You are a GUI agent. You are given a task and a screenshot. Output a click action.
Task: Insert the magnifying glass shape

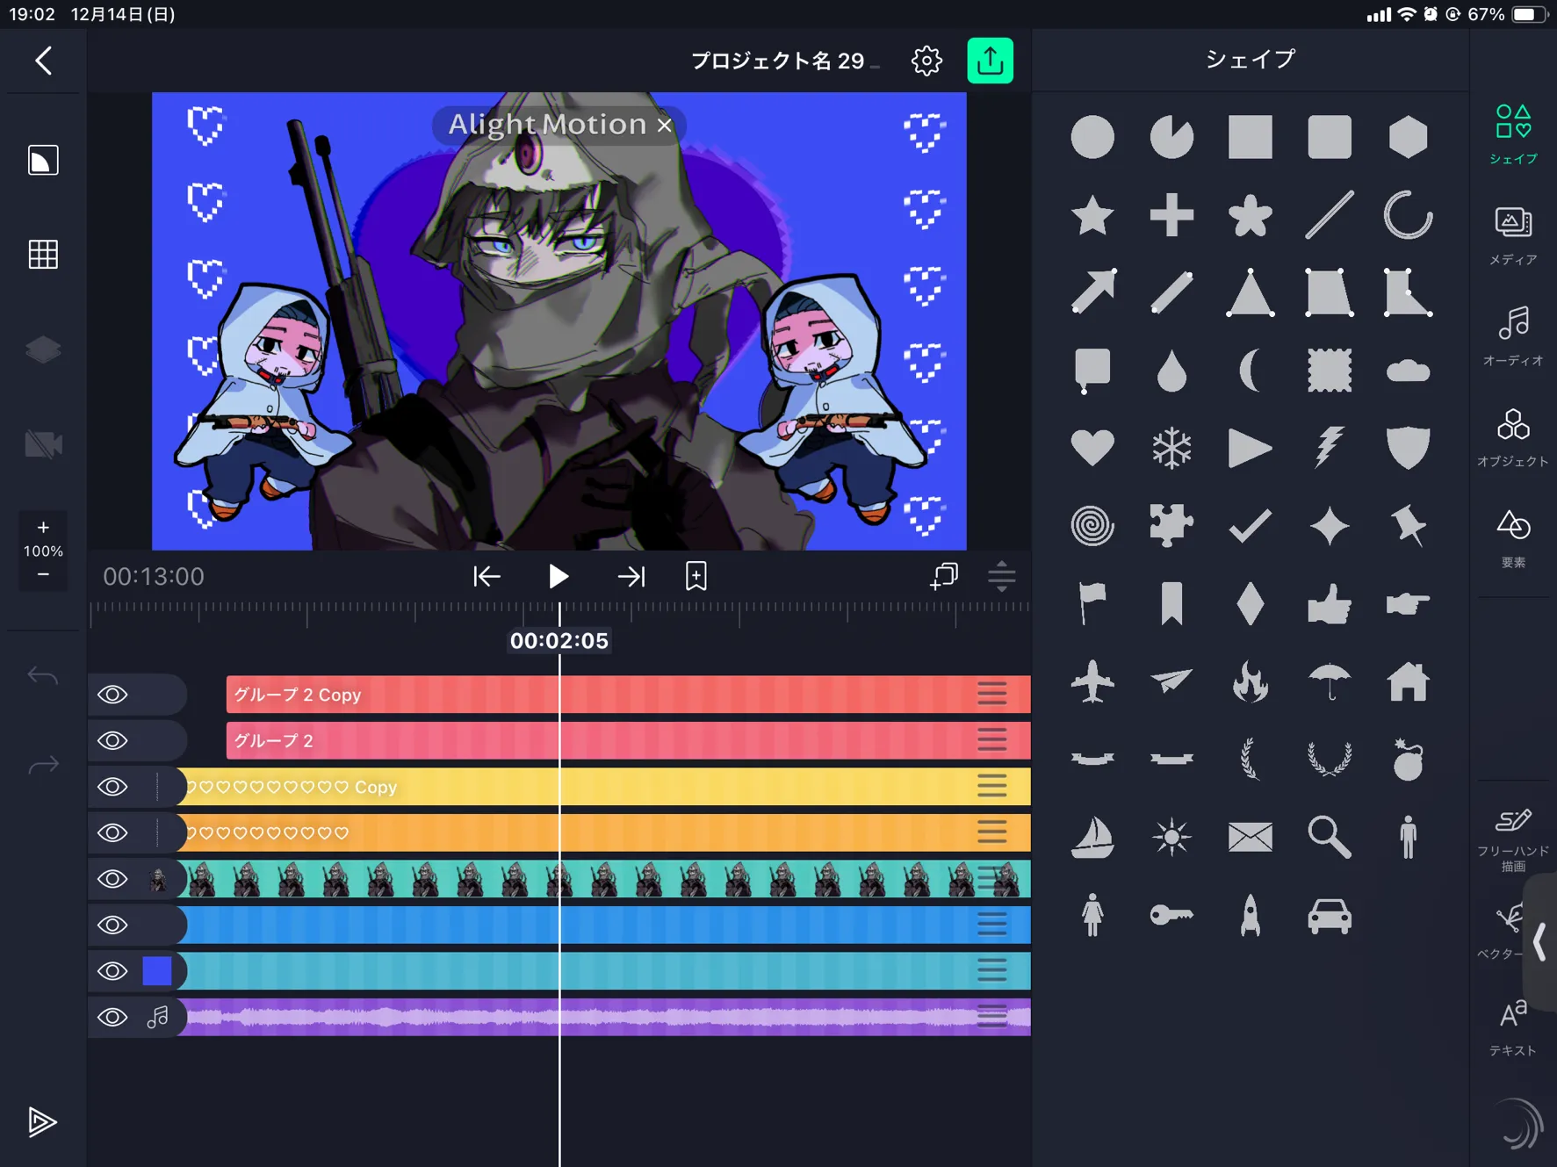pyautogui.click(x=1329, y=837)
